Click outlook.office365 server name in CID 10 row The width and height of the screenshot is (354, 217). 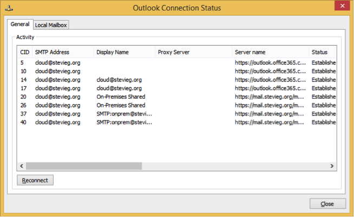(x=270, y=71)
